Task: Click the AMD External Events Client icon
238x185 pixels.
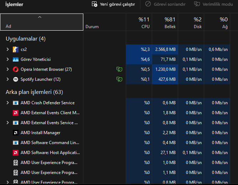Action: [x=16, y=113]
